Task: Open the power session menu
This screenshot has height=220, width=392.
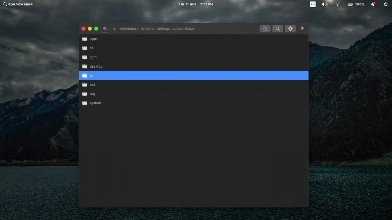Action: pyautogui.click(x=385, y=4)
